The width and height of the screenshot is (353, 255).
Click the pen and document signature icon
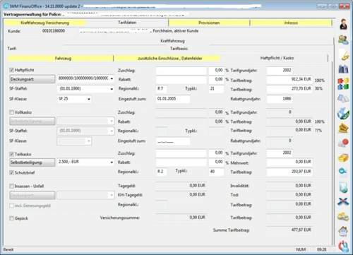pos(345,56)
